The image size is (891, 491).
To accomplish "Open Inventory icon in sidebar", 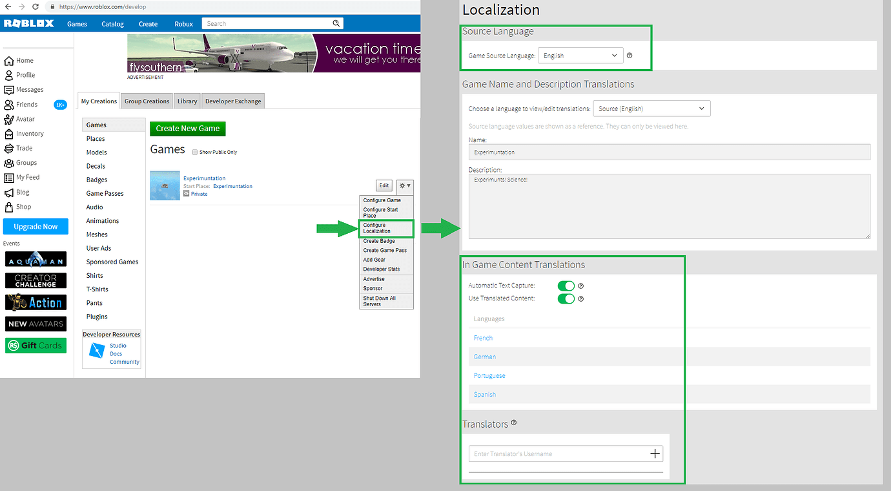I will [x=9, y=134].
